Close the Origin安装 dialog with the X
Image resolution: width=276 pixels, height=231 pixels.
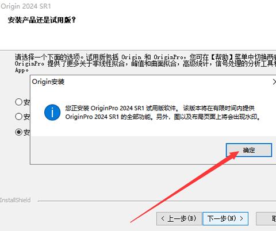point(274,82)
